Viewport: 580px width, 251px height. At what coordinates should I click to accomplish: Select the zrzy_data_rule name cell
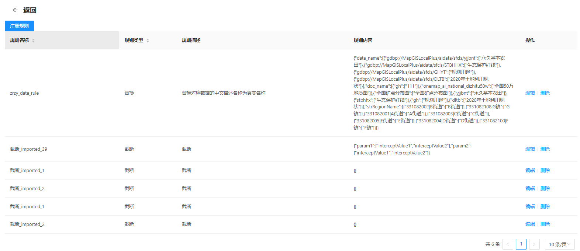24,93
